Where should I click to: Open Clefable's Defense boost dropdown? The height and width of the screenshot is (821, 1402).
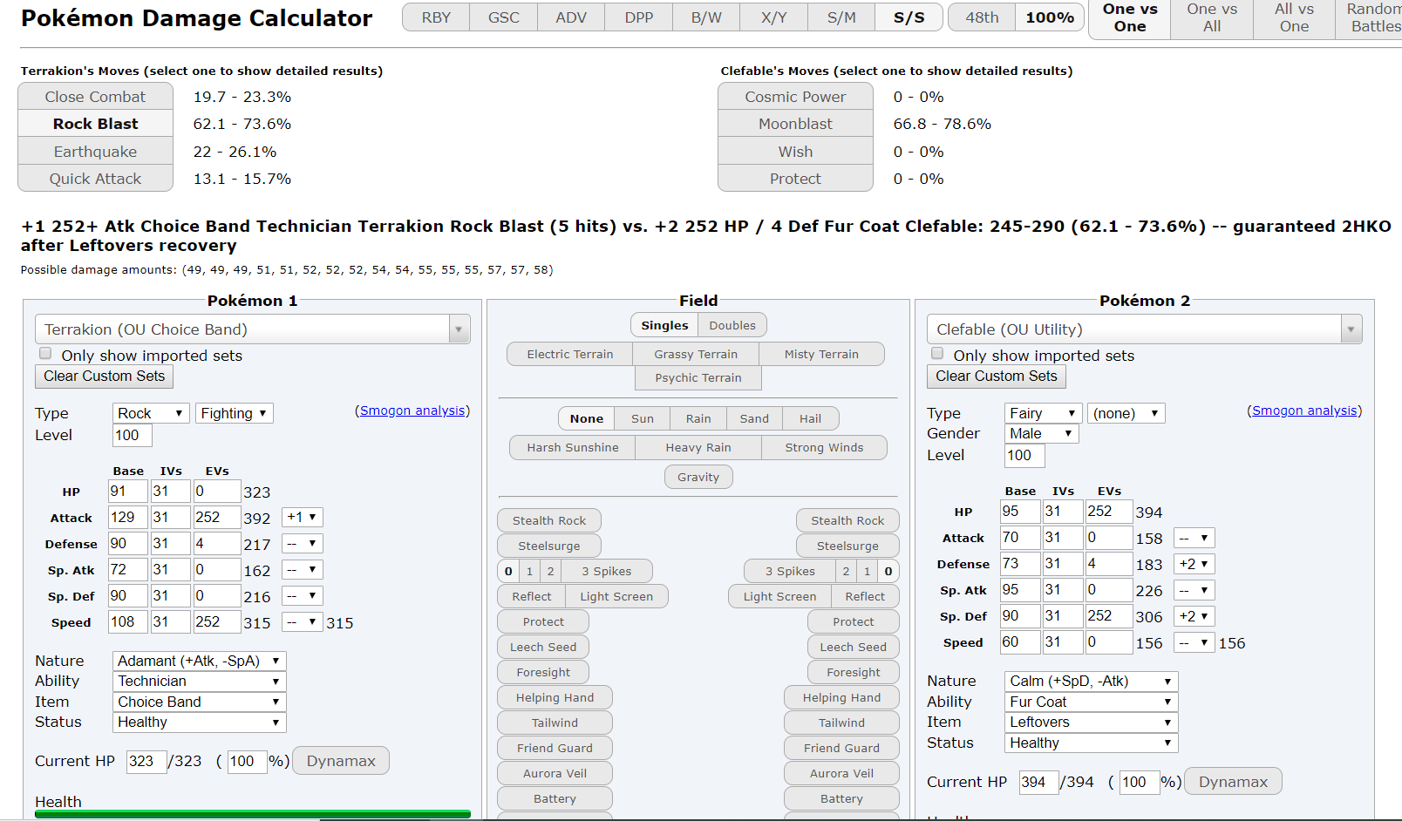point(1194,564)
